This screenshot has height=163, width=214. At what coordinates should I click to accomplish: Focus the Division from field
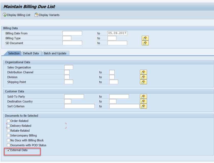(x=67, y=77)
